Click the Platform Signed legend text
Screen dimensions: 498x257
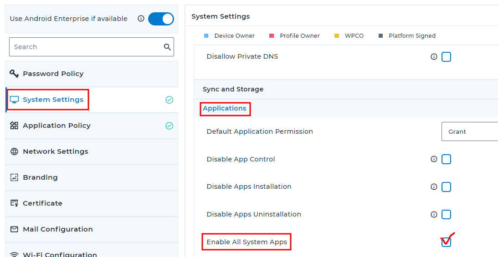pos(412,36)
